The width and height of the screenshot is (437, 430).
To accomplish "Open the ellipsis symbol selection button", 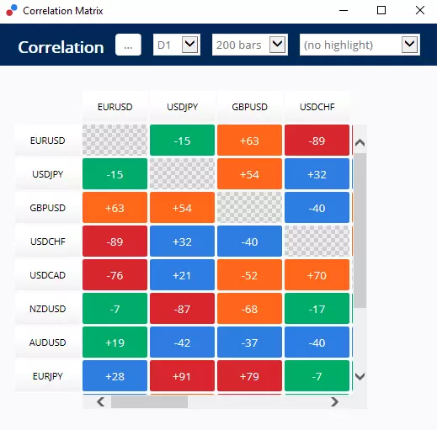I will point(128,45).
